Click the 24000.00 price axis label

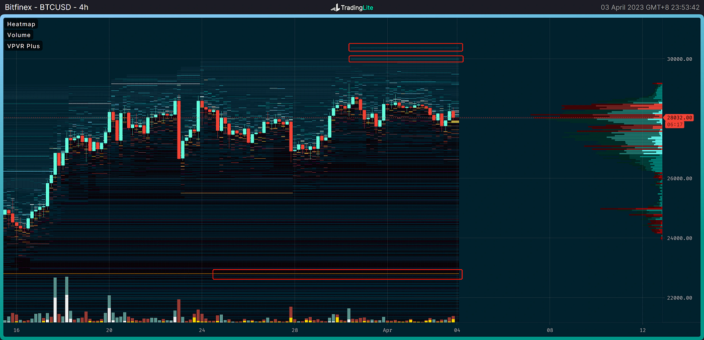click(x=679, y=238)
